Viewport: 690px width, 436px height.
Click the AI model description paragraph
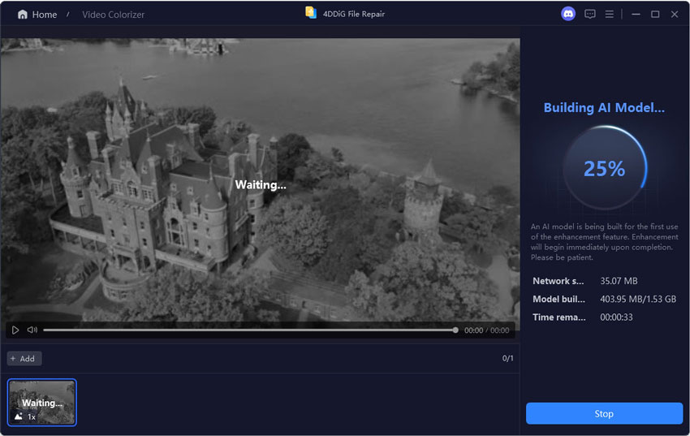point(604,242)
